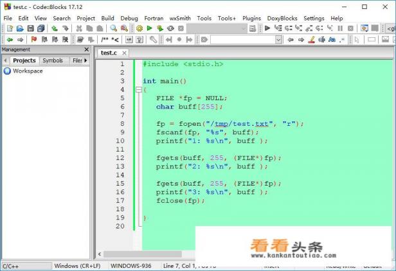Open the Plugins menu
The height and width of the screenshot is (271, 396).
pos(251,18)
